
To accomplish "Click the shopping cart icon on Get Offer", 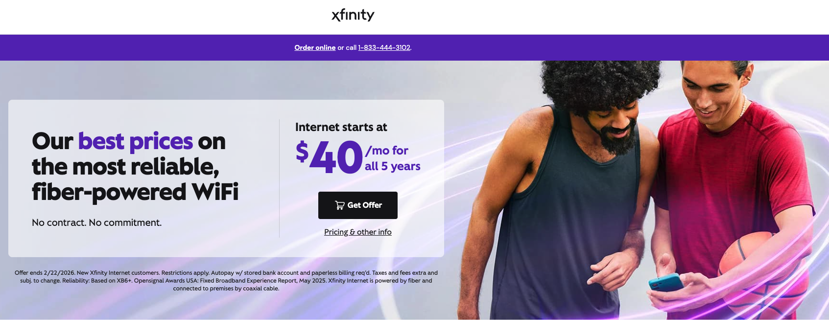I will [339, 205].
